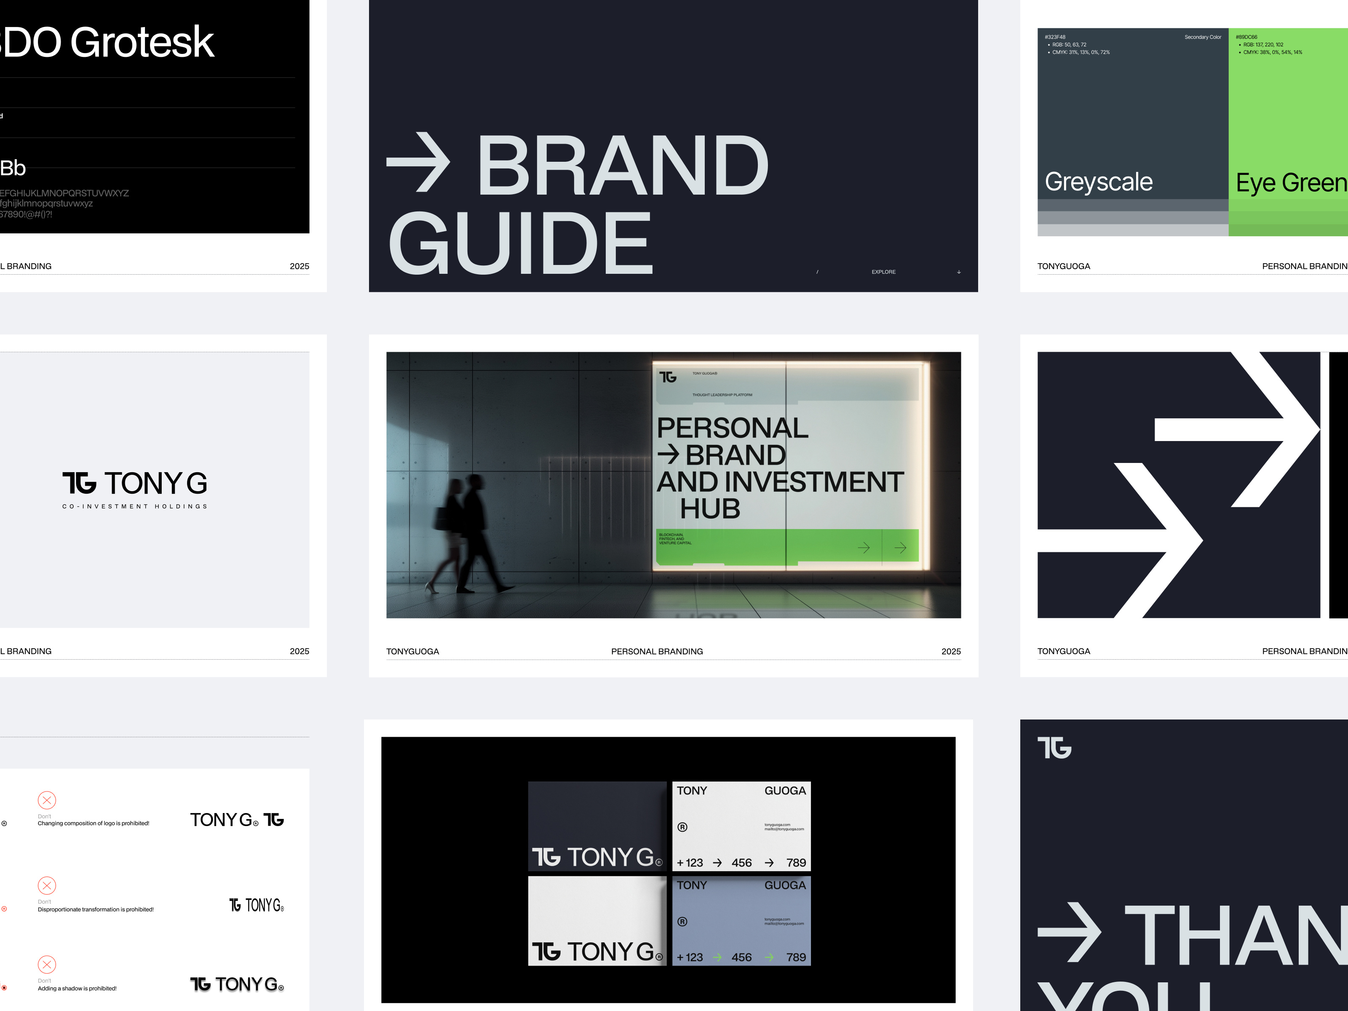Click the TG logo on the navy business card

click(x=548, y=857)
